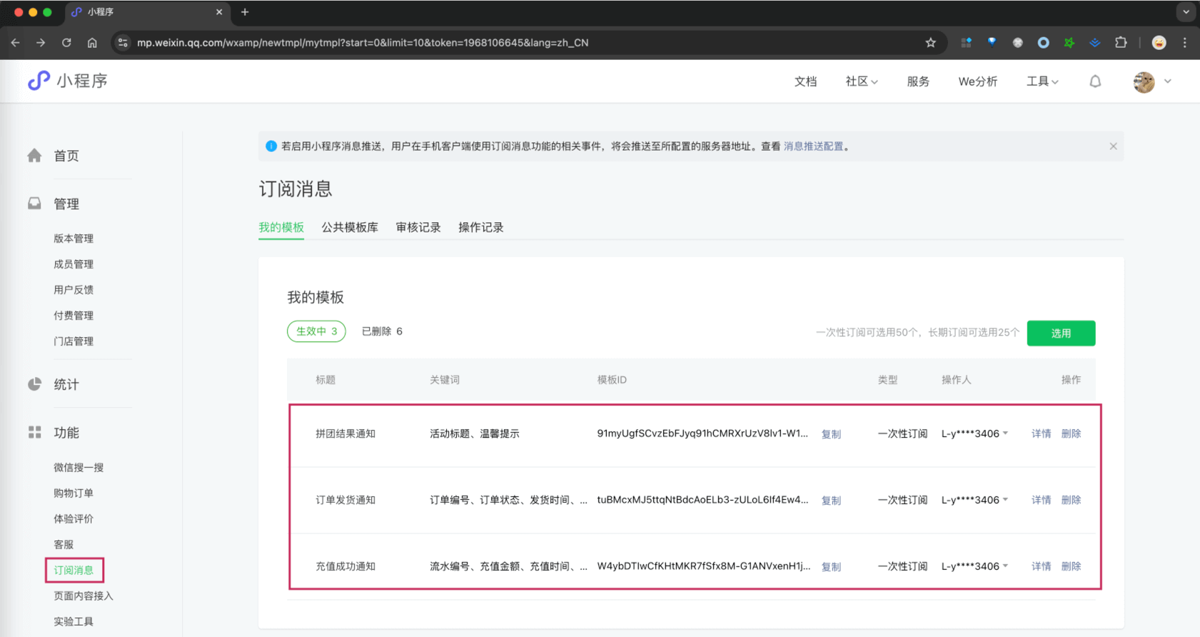This screenshot has width=1200, height=637.
Task: Select the 生效中 3 filter pill
Action: tap(316, 331)
